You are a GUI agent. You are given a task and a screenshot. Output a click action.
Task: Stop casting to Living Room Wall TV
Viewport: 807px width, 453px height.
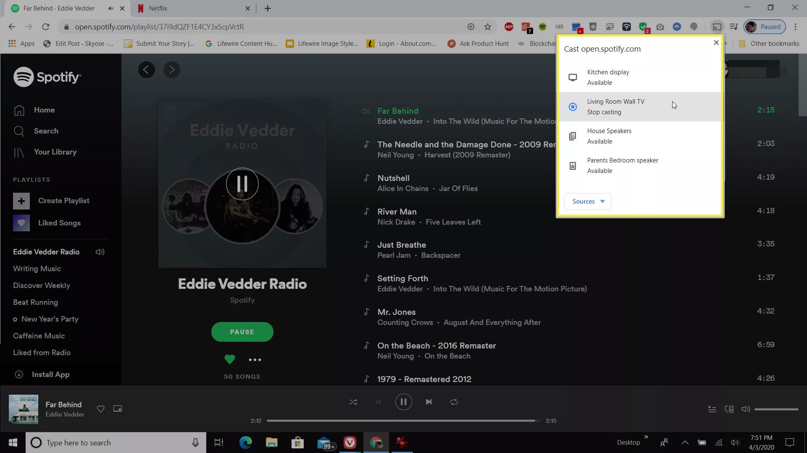(640, 107)
